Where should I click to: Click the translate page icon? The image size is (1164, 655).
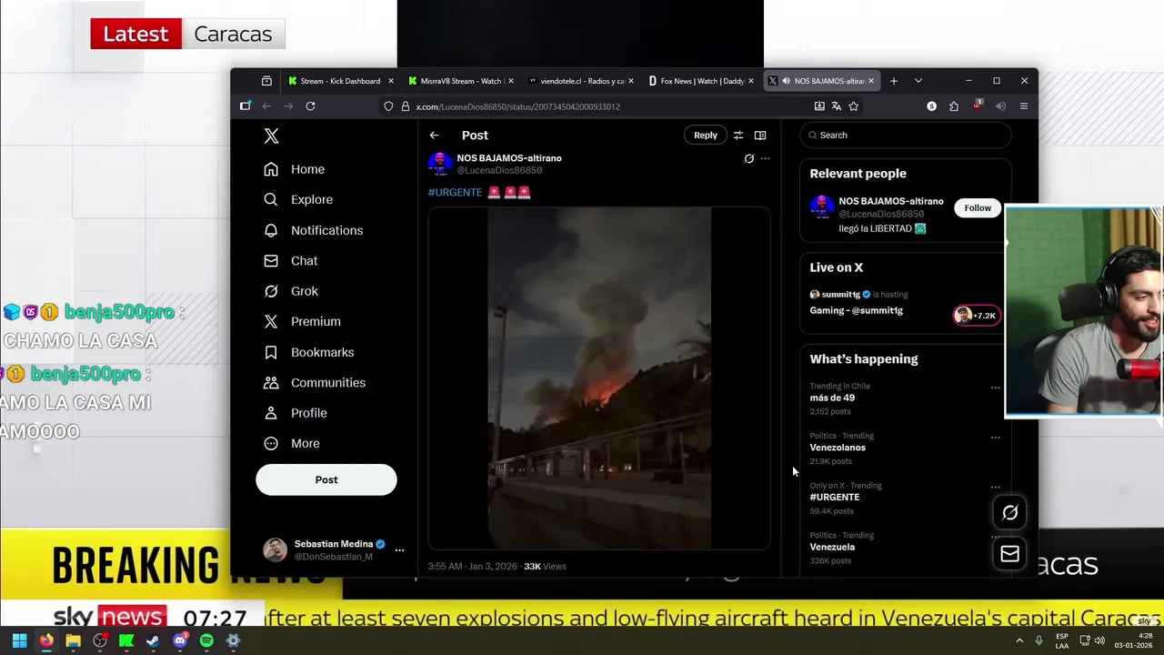coord(837,106)
